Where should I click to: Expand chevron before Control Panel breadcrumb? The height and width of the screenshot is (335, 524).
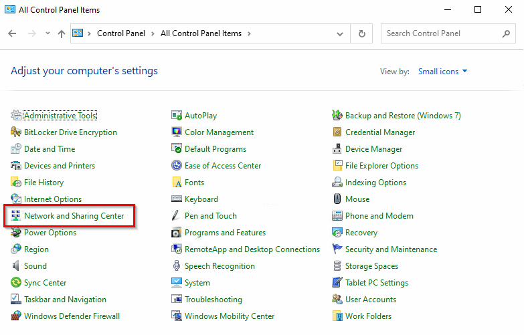(x=89, y=33)
